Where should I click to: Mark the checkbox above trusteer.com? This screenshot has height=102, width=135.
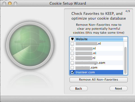(x=72, y=68)
